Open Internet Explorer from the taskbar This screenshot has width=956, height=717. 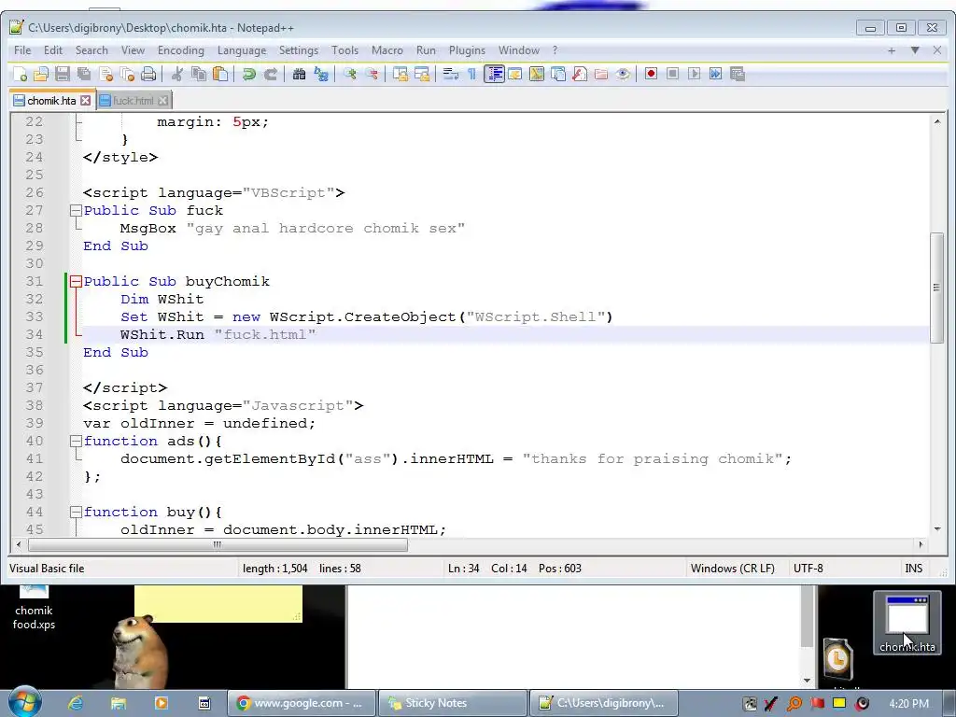click(x=76, y=703)
